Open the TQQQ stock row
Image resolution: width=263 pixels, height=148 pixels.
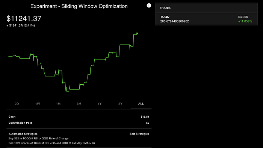[206, 19]
